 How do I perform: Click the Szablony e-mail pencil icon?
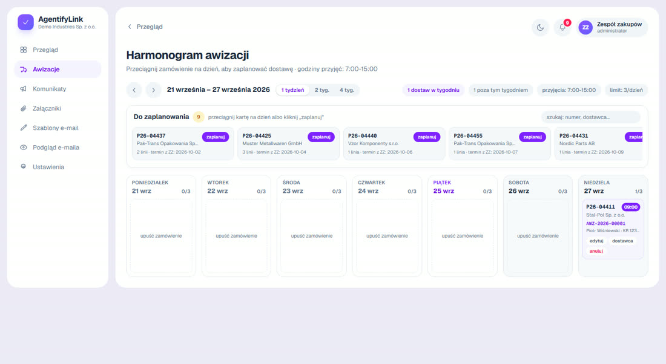coord(24,128)
